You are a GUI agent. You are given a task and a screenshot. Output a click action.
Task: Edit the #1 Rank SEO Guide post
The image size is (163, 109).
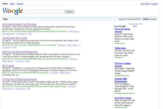click(x=15, y=47)
